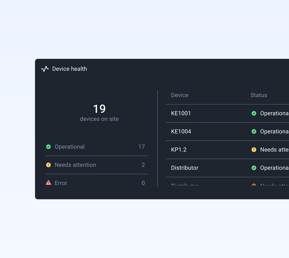Select the Operational summary row showing 17
This screenshot has height=258, width=289.
click(x=96, y=147)
